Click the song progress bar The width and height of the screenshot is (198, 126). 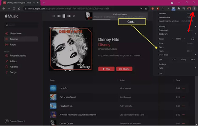click(120, 19)
